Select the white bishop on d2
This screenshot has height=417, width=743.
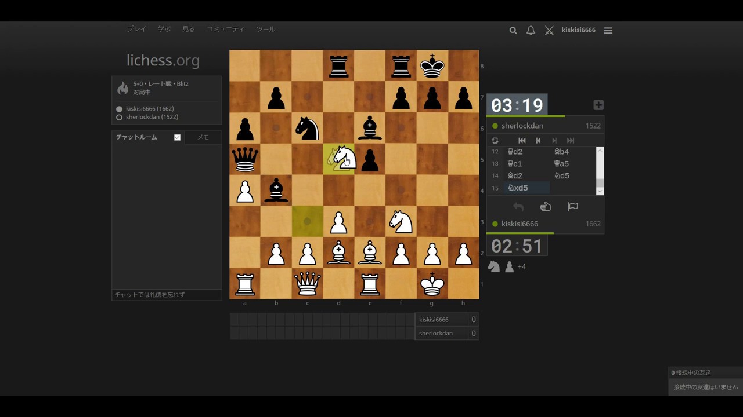point(339,253)
